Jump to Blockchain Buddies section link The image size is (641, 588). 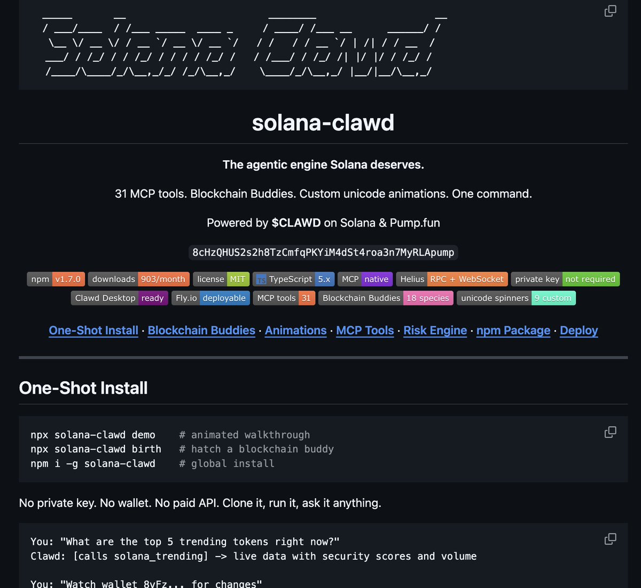[x=201, y=331]
